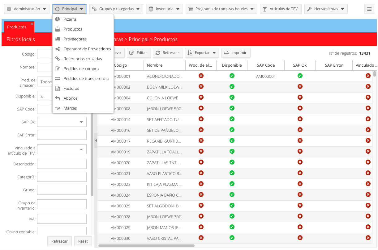Choose Marcas menu entry

pyautogui.click(x=83, y=108)
